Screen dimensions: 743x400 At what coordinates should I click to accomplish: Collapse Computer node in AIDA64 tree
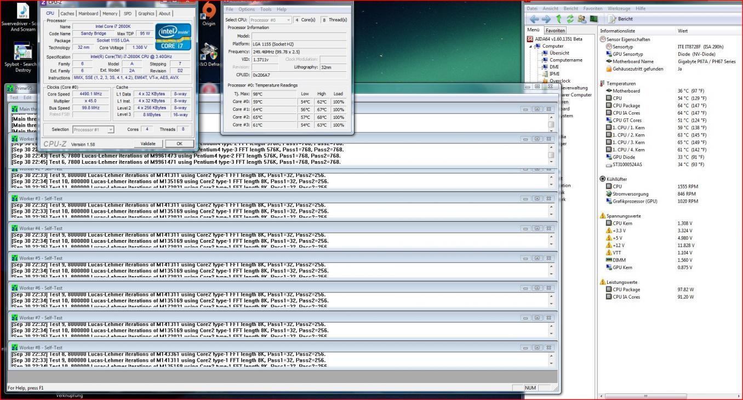(530, 47)
